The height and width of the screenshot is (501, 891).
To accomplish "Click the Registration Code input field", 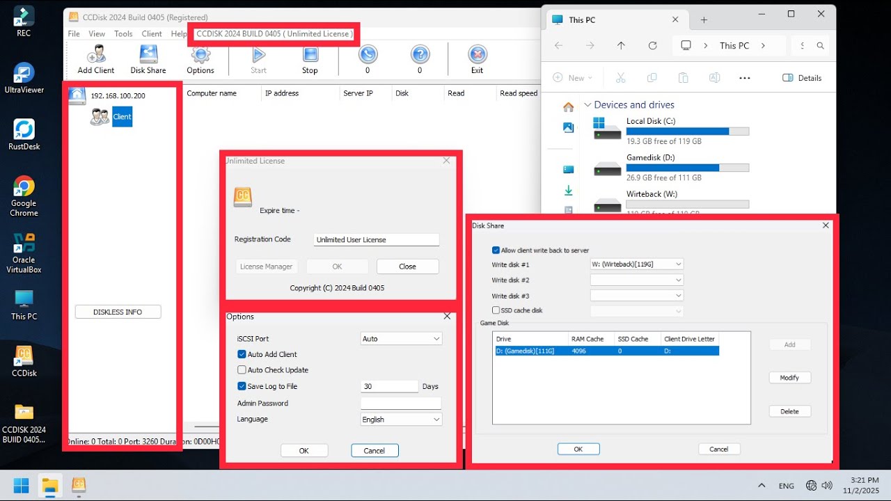I will tap(377, 239).
